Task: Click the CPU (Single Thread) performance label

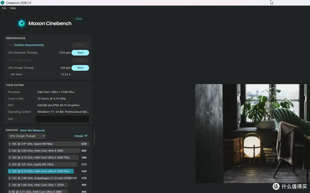Action: point(21,68)
